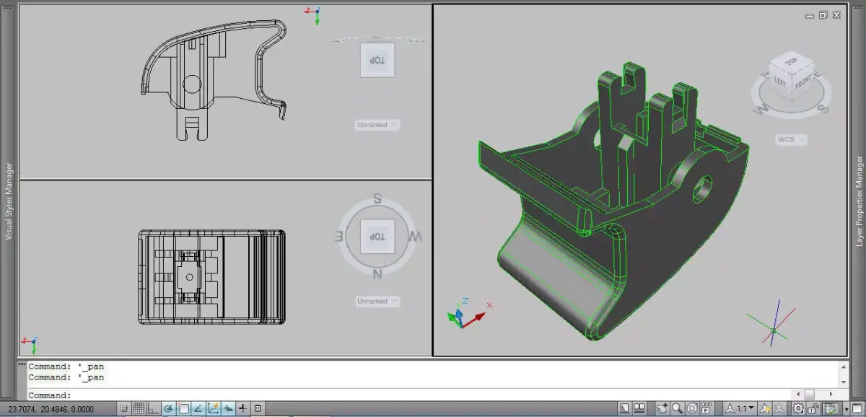Open the 1:1 annotation scale dropdown
Screen dimensions: 866x417
tap(743, 407)
